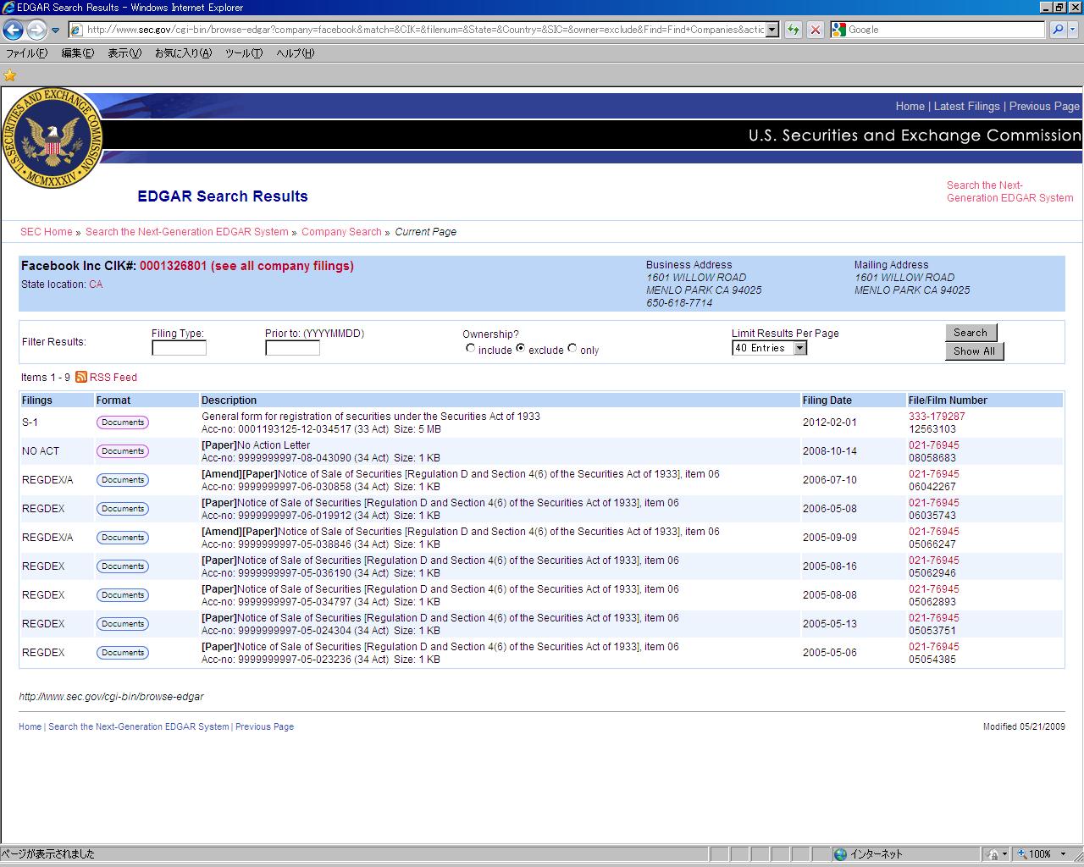
Task: Click Company Search in the breadcrumb
Action: (341, 232)
